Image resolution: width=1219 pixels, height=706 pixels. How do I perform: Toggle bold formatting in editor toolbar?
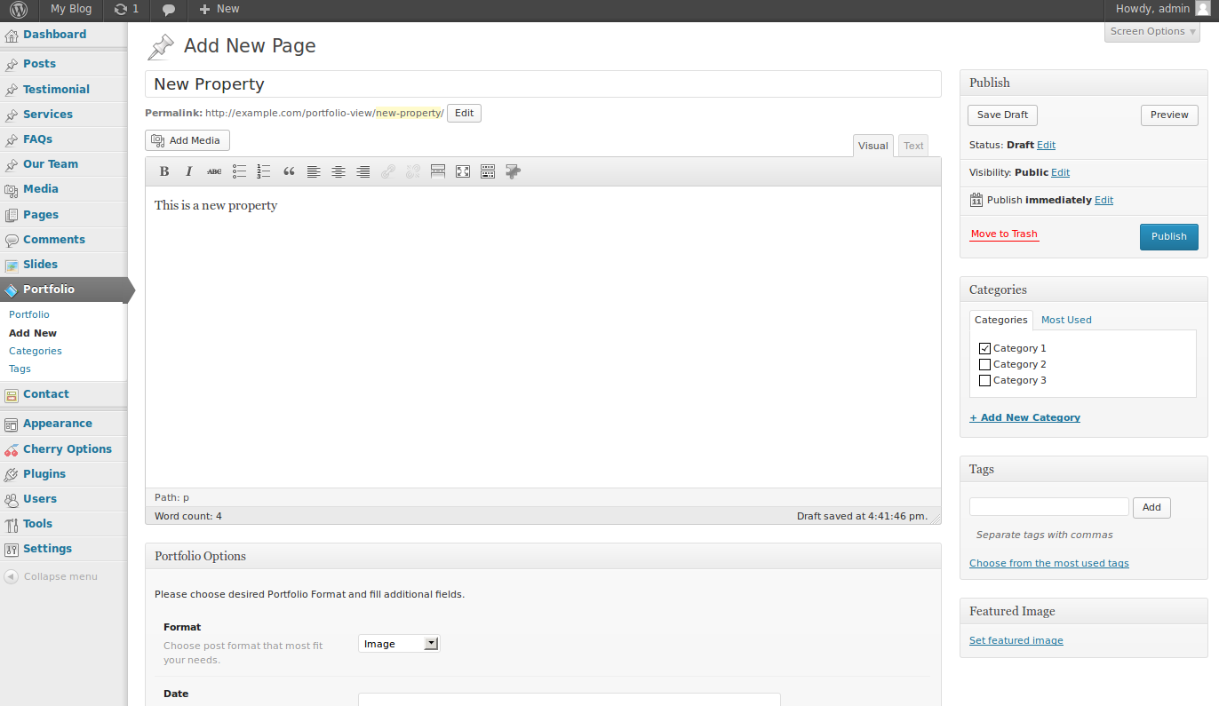pos(164,171)
